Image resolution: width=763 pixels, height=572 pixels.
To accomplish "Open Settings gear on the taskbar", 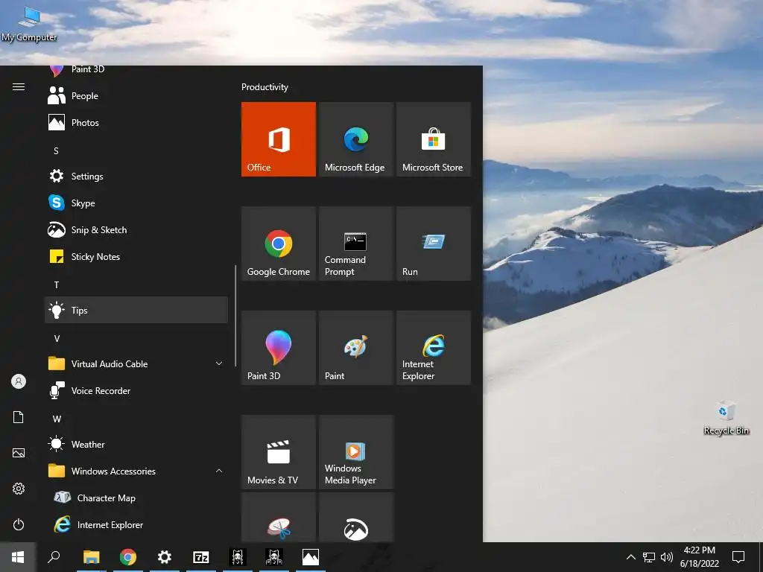I will click(165, 557).
